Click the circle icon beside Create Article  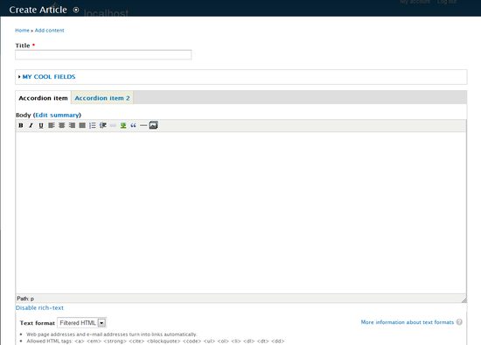tap(76, 10)
